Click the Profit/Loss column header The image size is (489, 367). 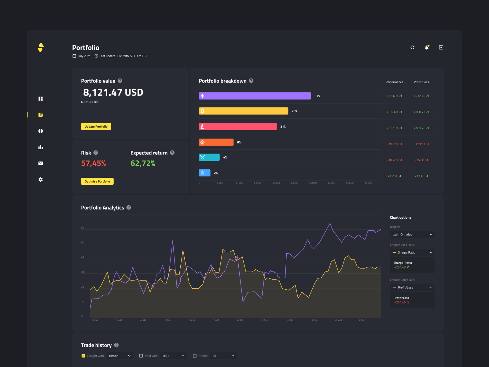[421, 82]
